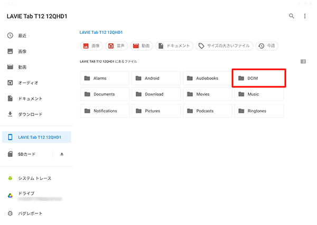Open ドライブ (Google Drive) in sidebar
317x225 pixels.
(x=36, y=196)
